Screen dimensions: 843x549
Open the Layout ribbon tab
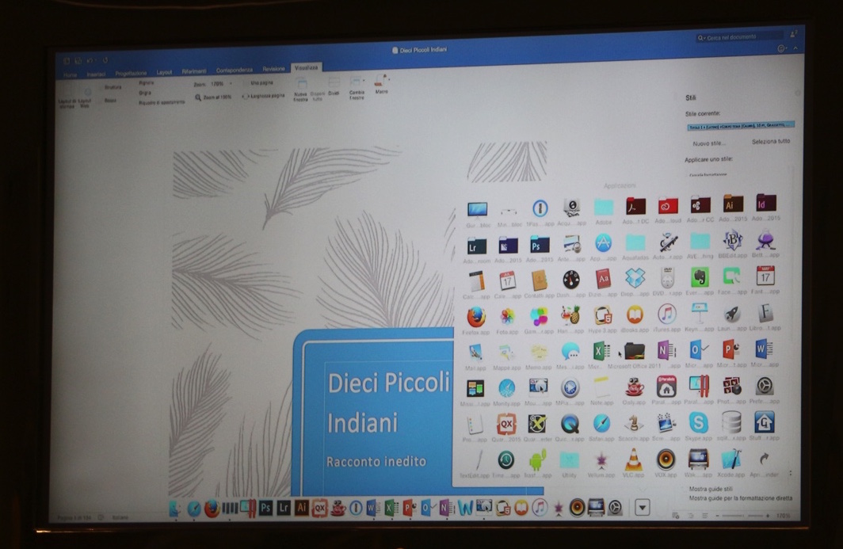coord(164,72)
